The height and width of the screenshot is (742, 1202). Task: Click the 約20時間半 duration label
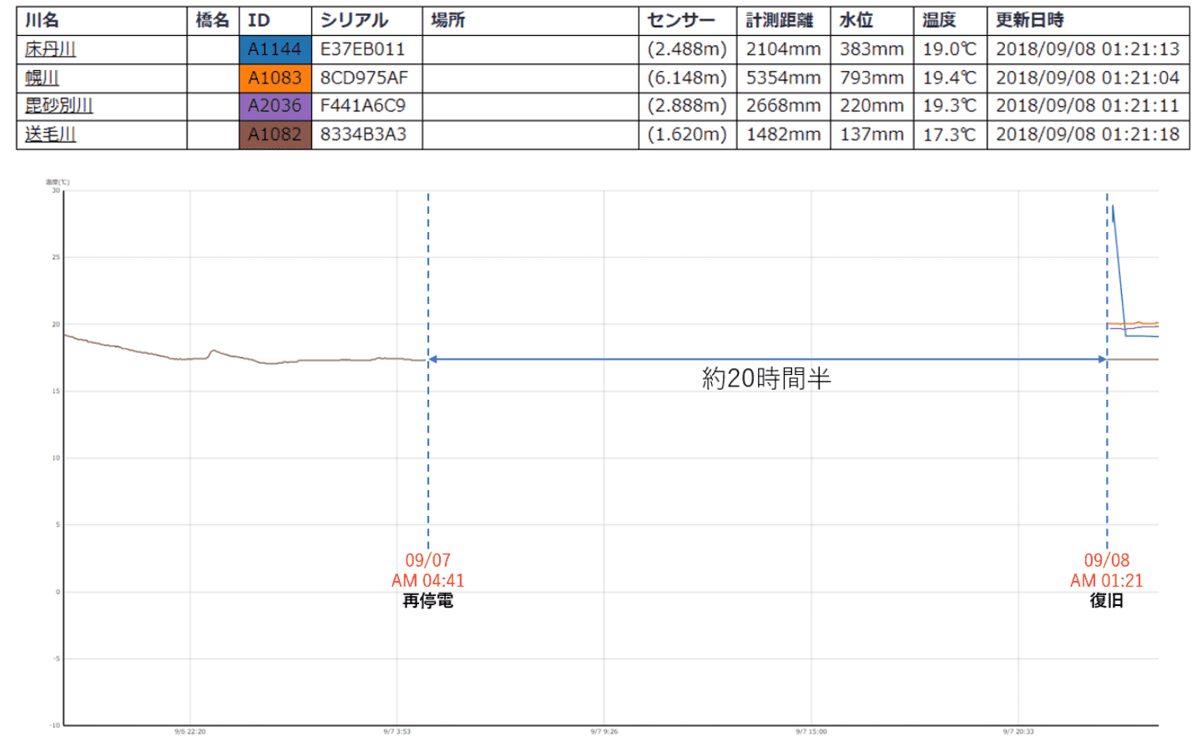(x=766, y=379)
